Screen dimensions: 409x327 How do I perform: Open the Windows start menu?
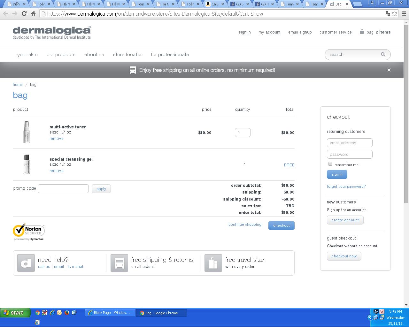pos(15,313)
